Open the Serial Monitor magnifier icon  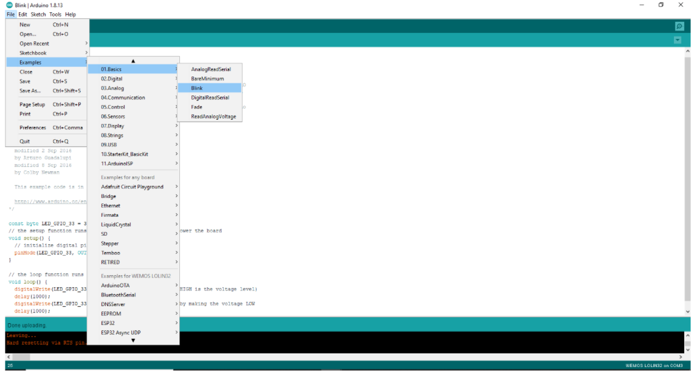(679, 26)
